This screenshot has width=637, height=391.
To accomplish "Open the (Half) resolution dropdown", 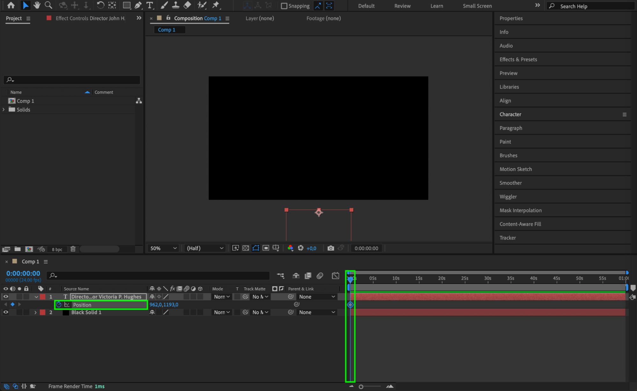I will 205,248.
